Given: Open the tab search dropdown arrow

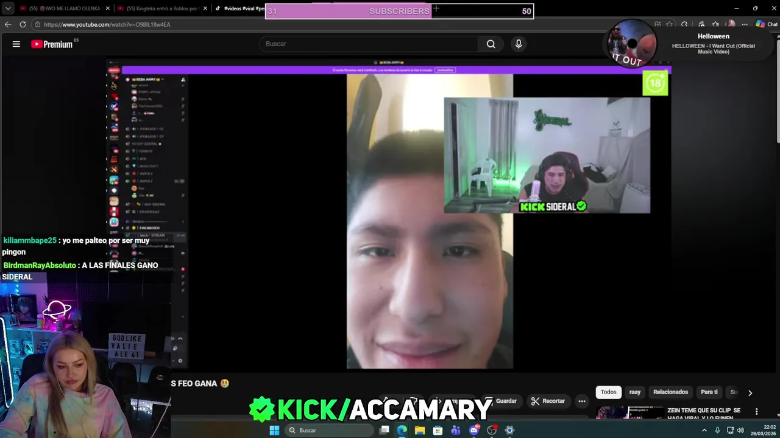Looking at the screenshot, I should tap(7, 9).
